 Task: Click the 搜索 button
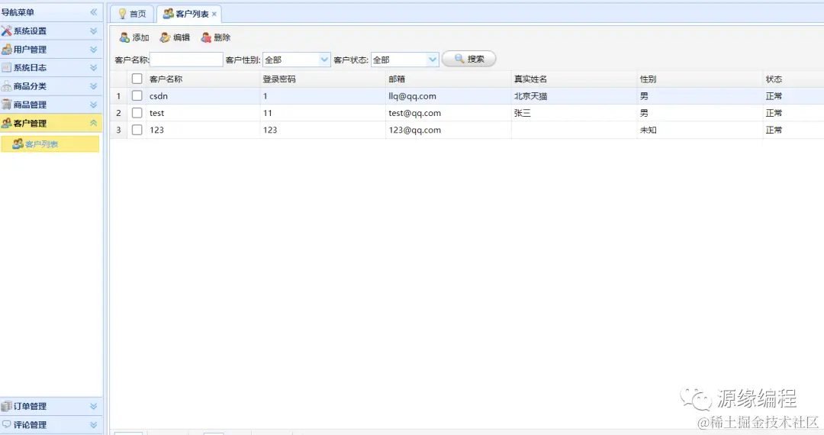[468, 59]
